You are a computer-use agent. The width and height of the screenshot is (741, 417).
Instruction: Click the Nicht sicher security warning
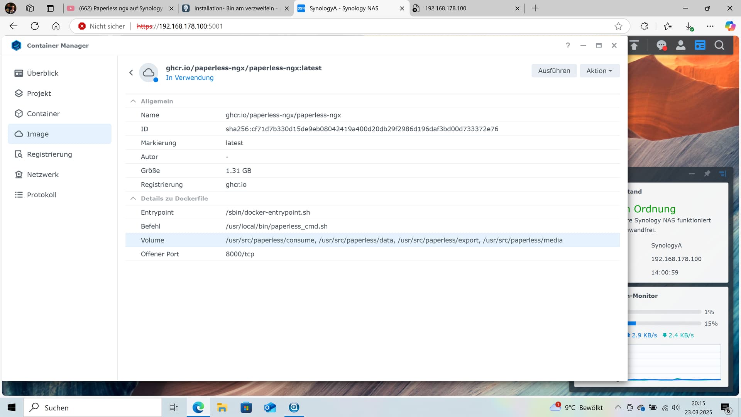(x=102, y=26)
